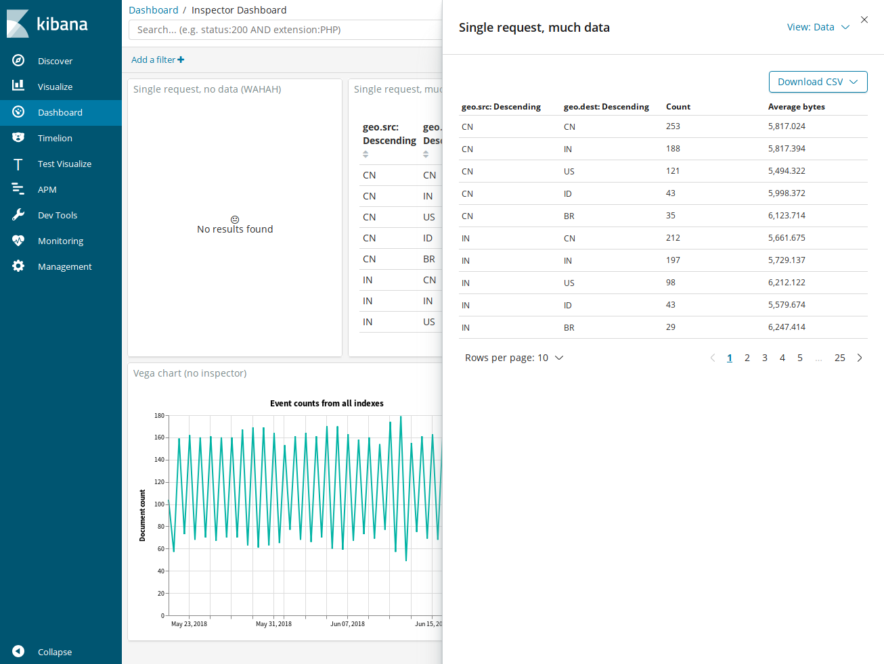Click the count value 253
Image resolution: width=884 pixels, height=664 pixels.
(x=673, y=126)
